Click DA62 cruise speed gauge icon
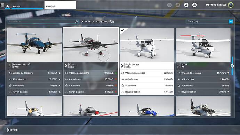 [10, 73]
